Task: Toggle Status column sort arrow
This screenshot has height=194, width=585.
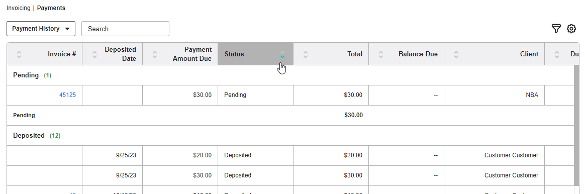Action: coord(282,54)
